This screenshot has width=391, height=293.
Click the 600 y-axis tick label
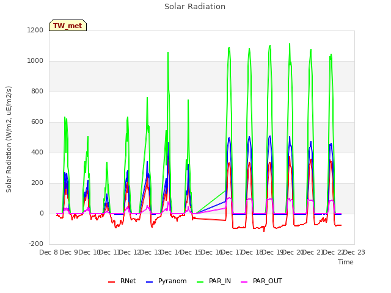pos(37,122)
